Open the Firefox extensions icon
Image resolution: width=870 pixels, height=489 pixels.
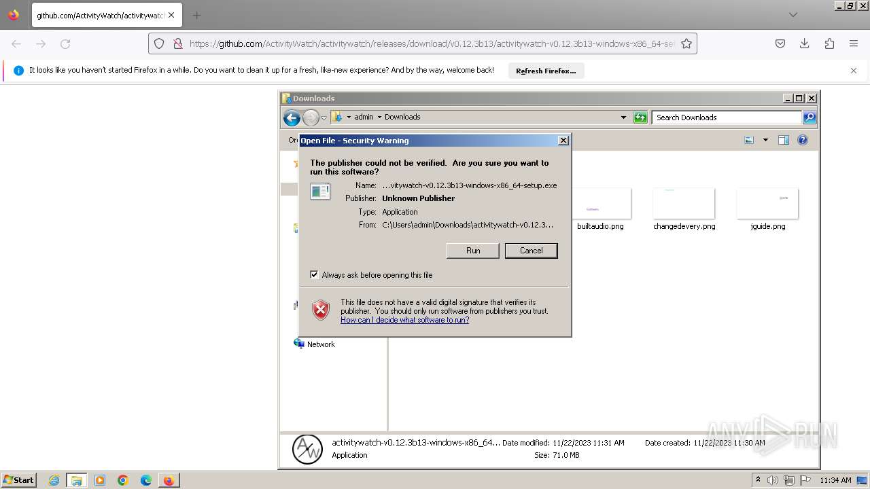pyautogui.click(x=829, y=43)
